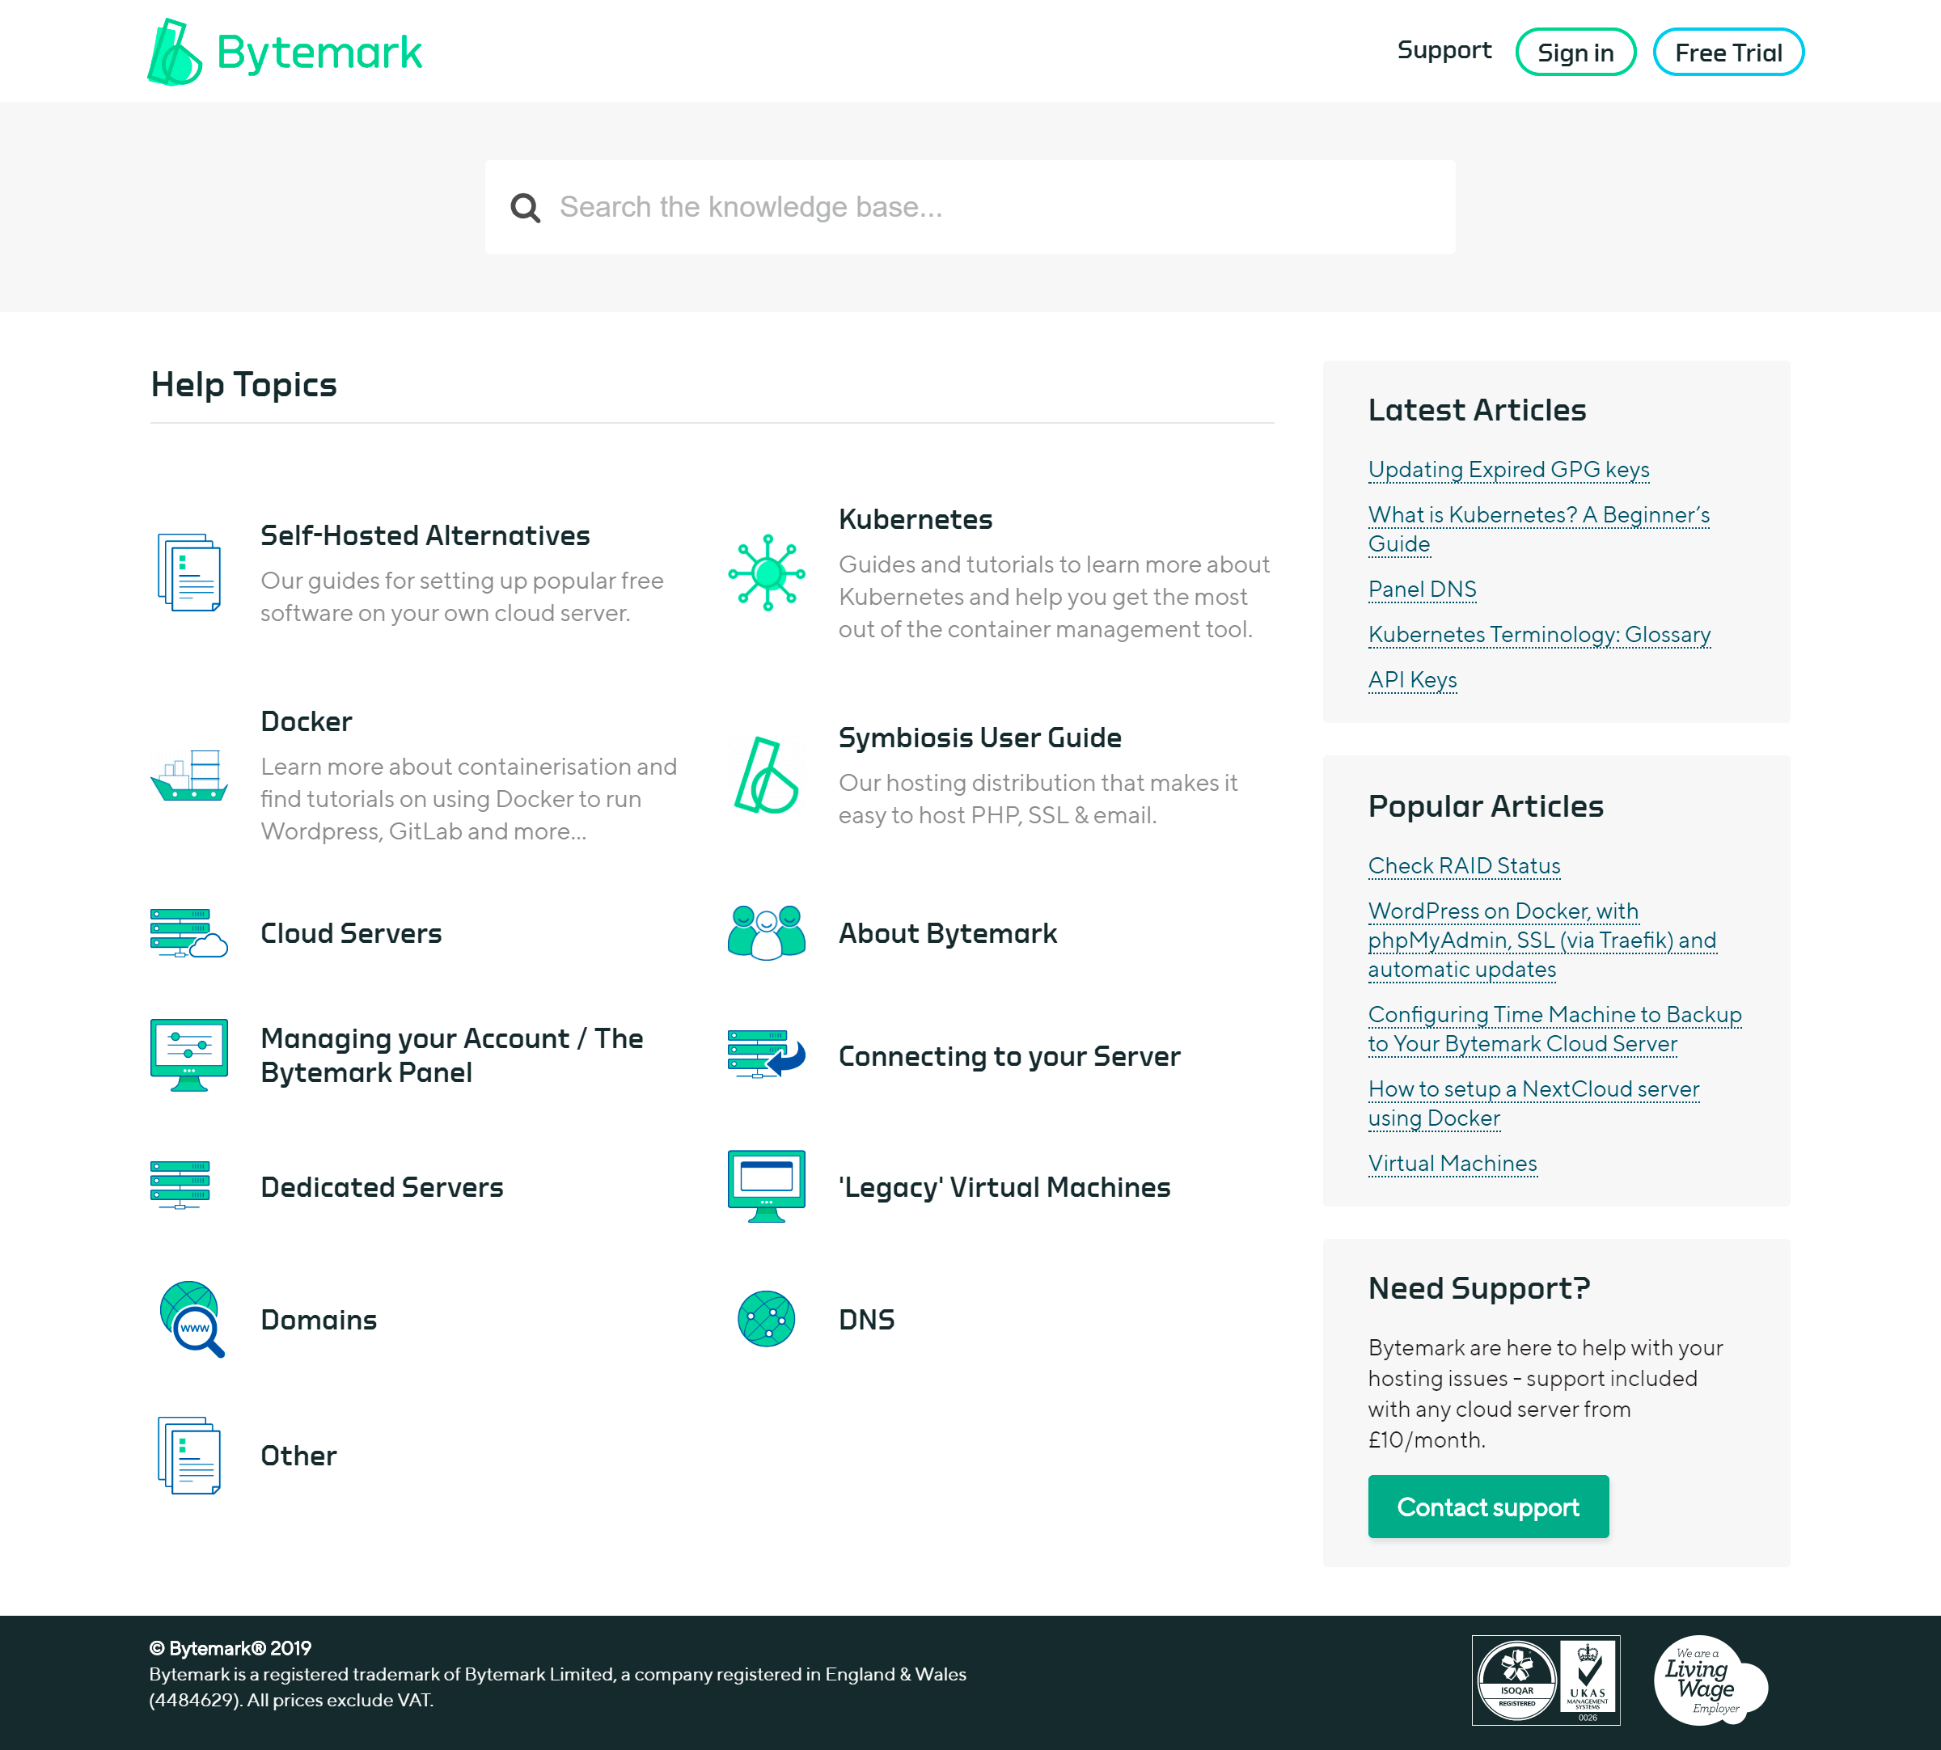Open the API Keys article
Viewport: 1941px width, 1750px height.
pos(1411,680)
